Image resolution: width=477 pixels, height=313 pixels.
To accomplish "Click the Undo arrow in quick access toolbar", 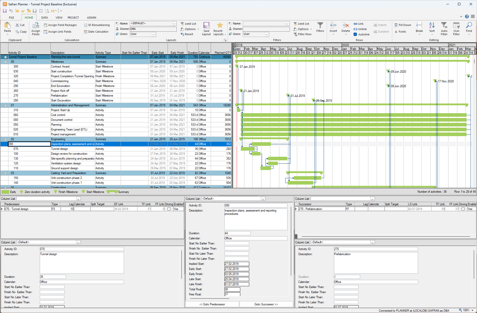I will pyautogui.click(x=11, y=11).
